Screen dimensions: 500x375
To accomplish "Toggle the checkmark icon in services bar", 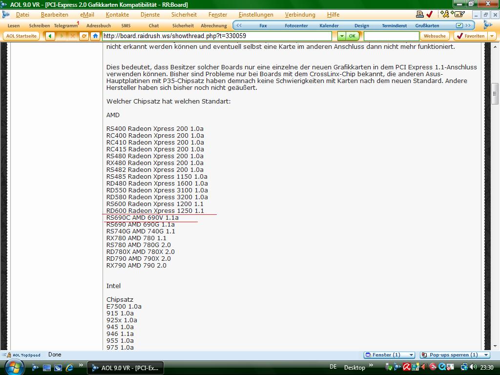I will [x=459, y=25].
